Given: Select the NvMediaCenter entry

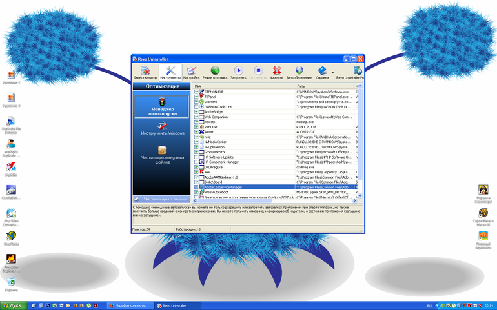Looking at the screenshot, I should coord(275,142).
